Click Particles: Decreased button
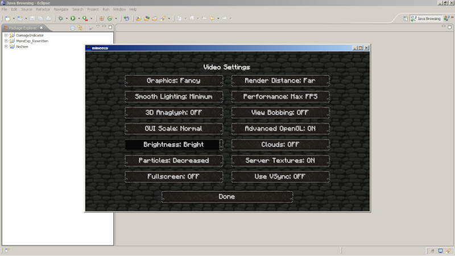 point(174,160)
